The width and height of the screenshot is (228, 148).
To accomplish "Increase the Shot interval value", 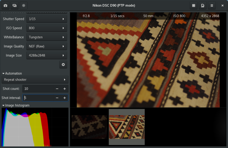I will tap(64, 98).
